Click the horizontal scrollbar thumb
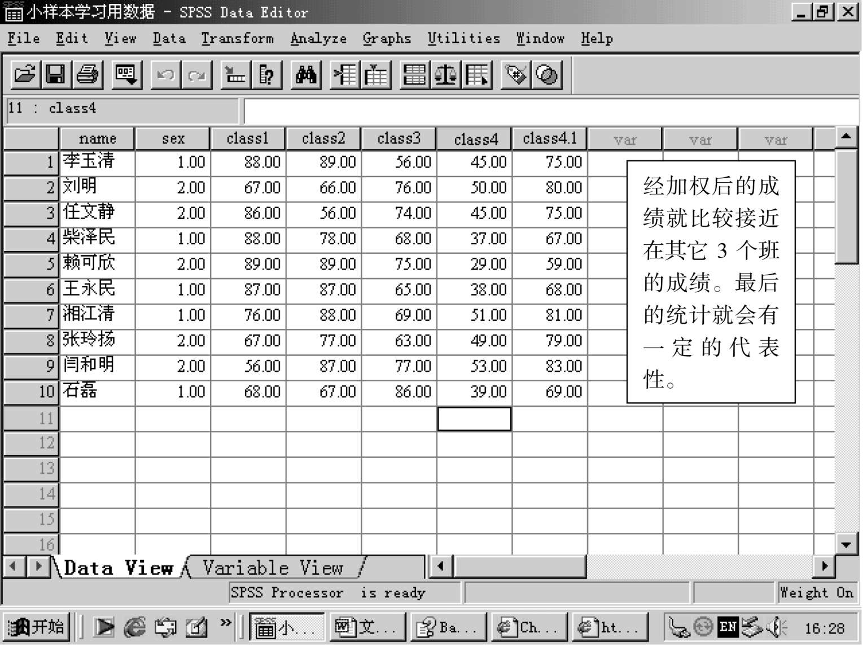 click(x=519, y=566)
